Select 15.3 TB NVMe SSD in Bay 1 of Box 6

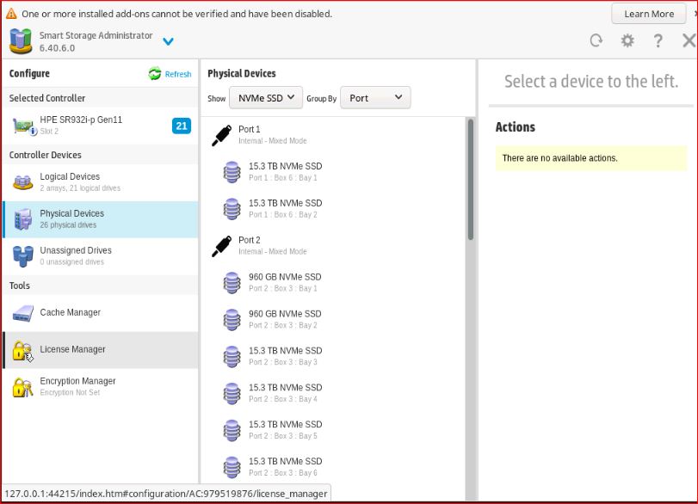285,171
